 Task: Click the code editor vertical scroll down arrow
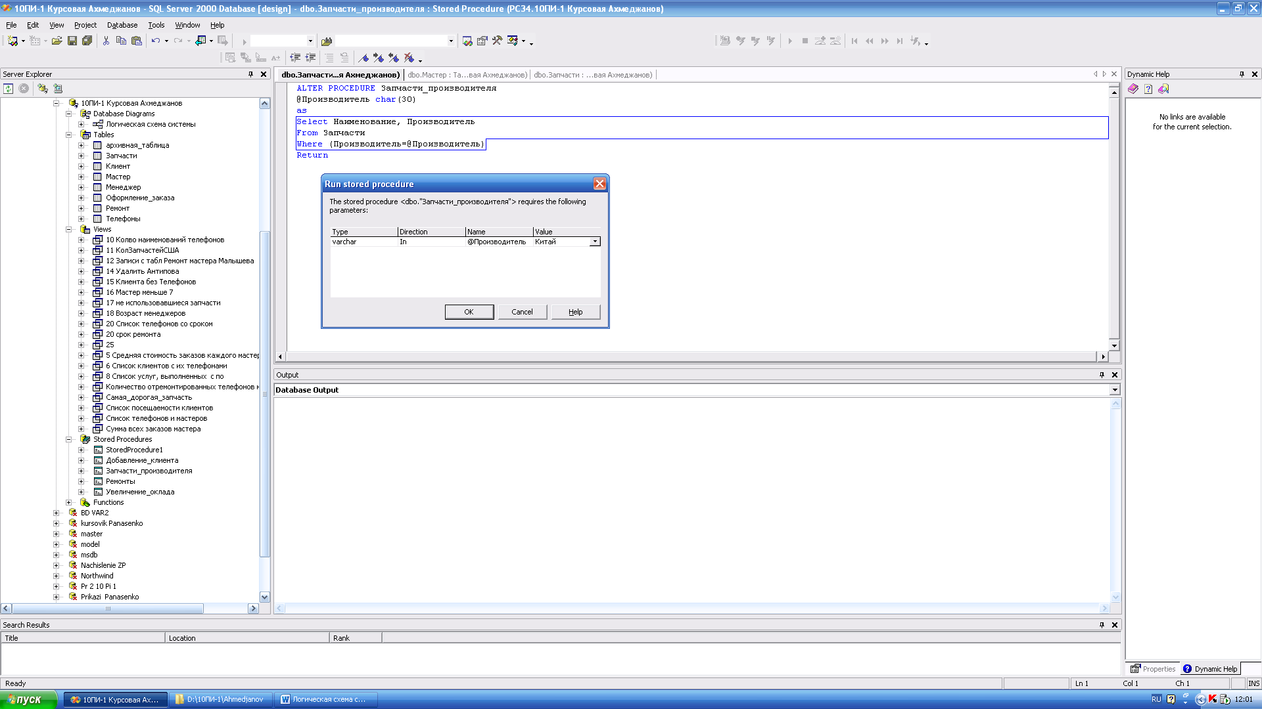pyautogui.click(x=1114, y=345)
